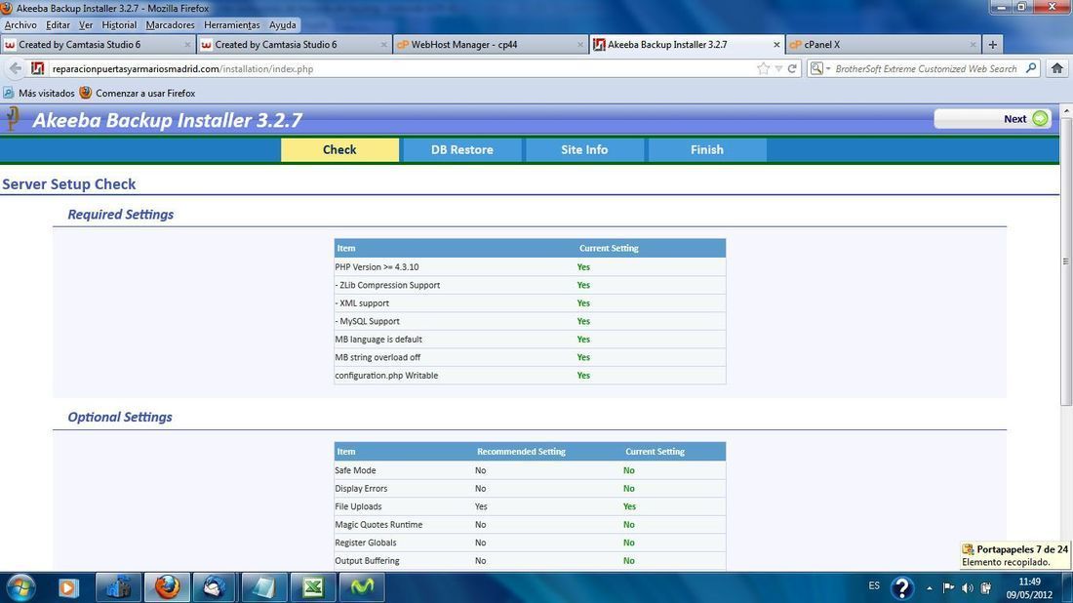Click the 'MB string overload off' text
1073x603 pixels.
click(378, 357)
